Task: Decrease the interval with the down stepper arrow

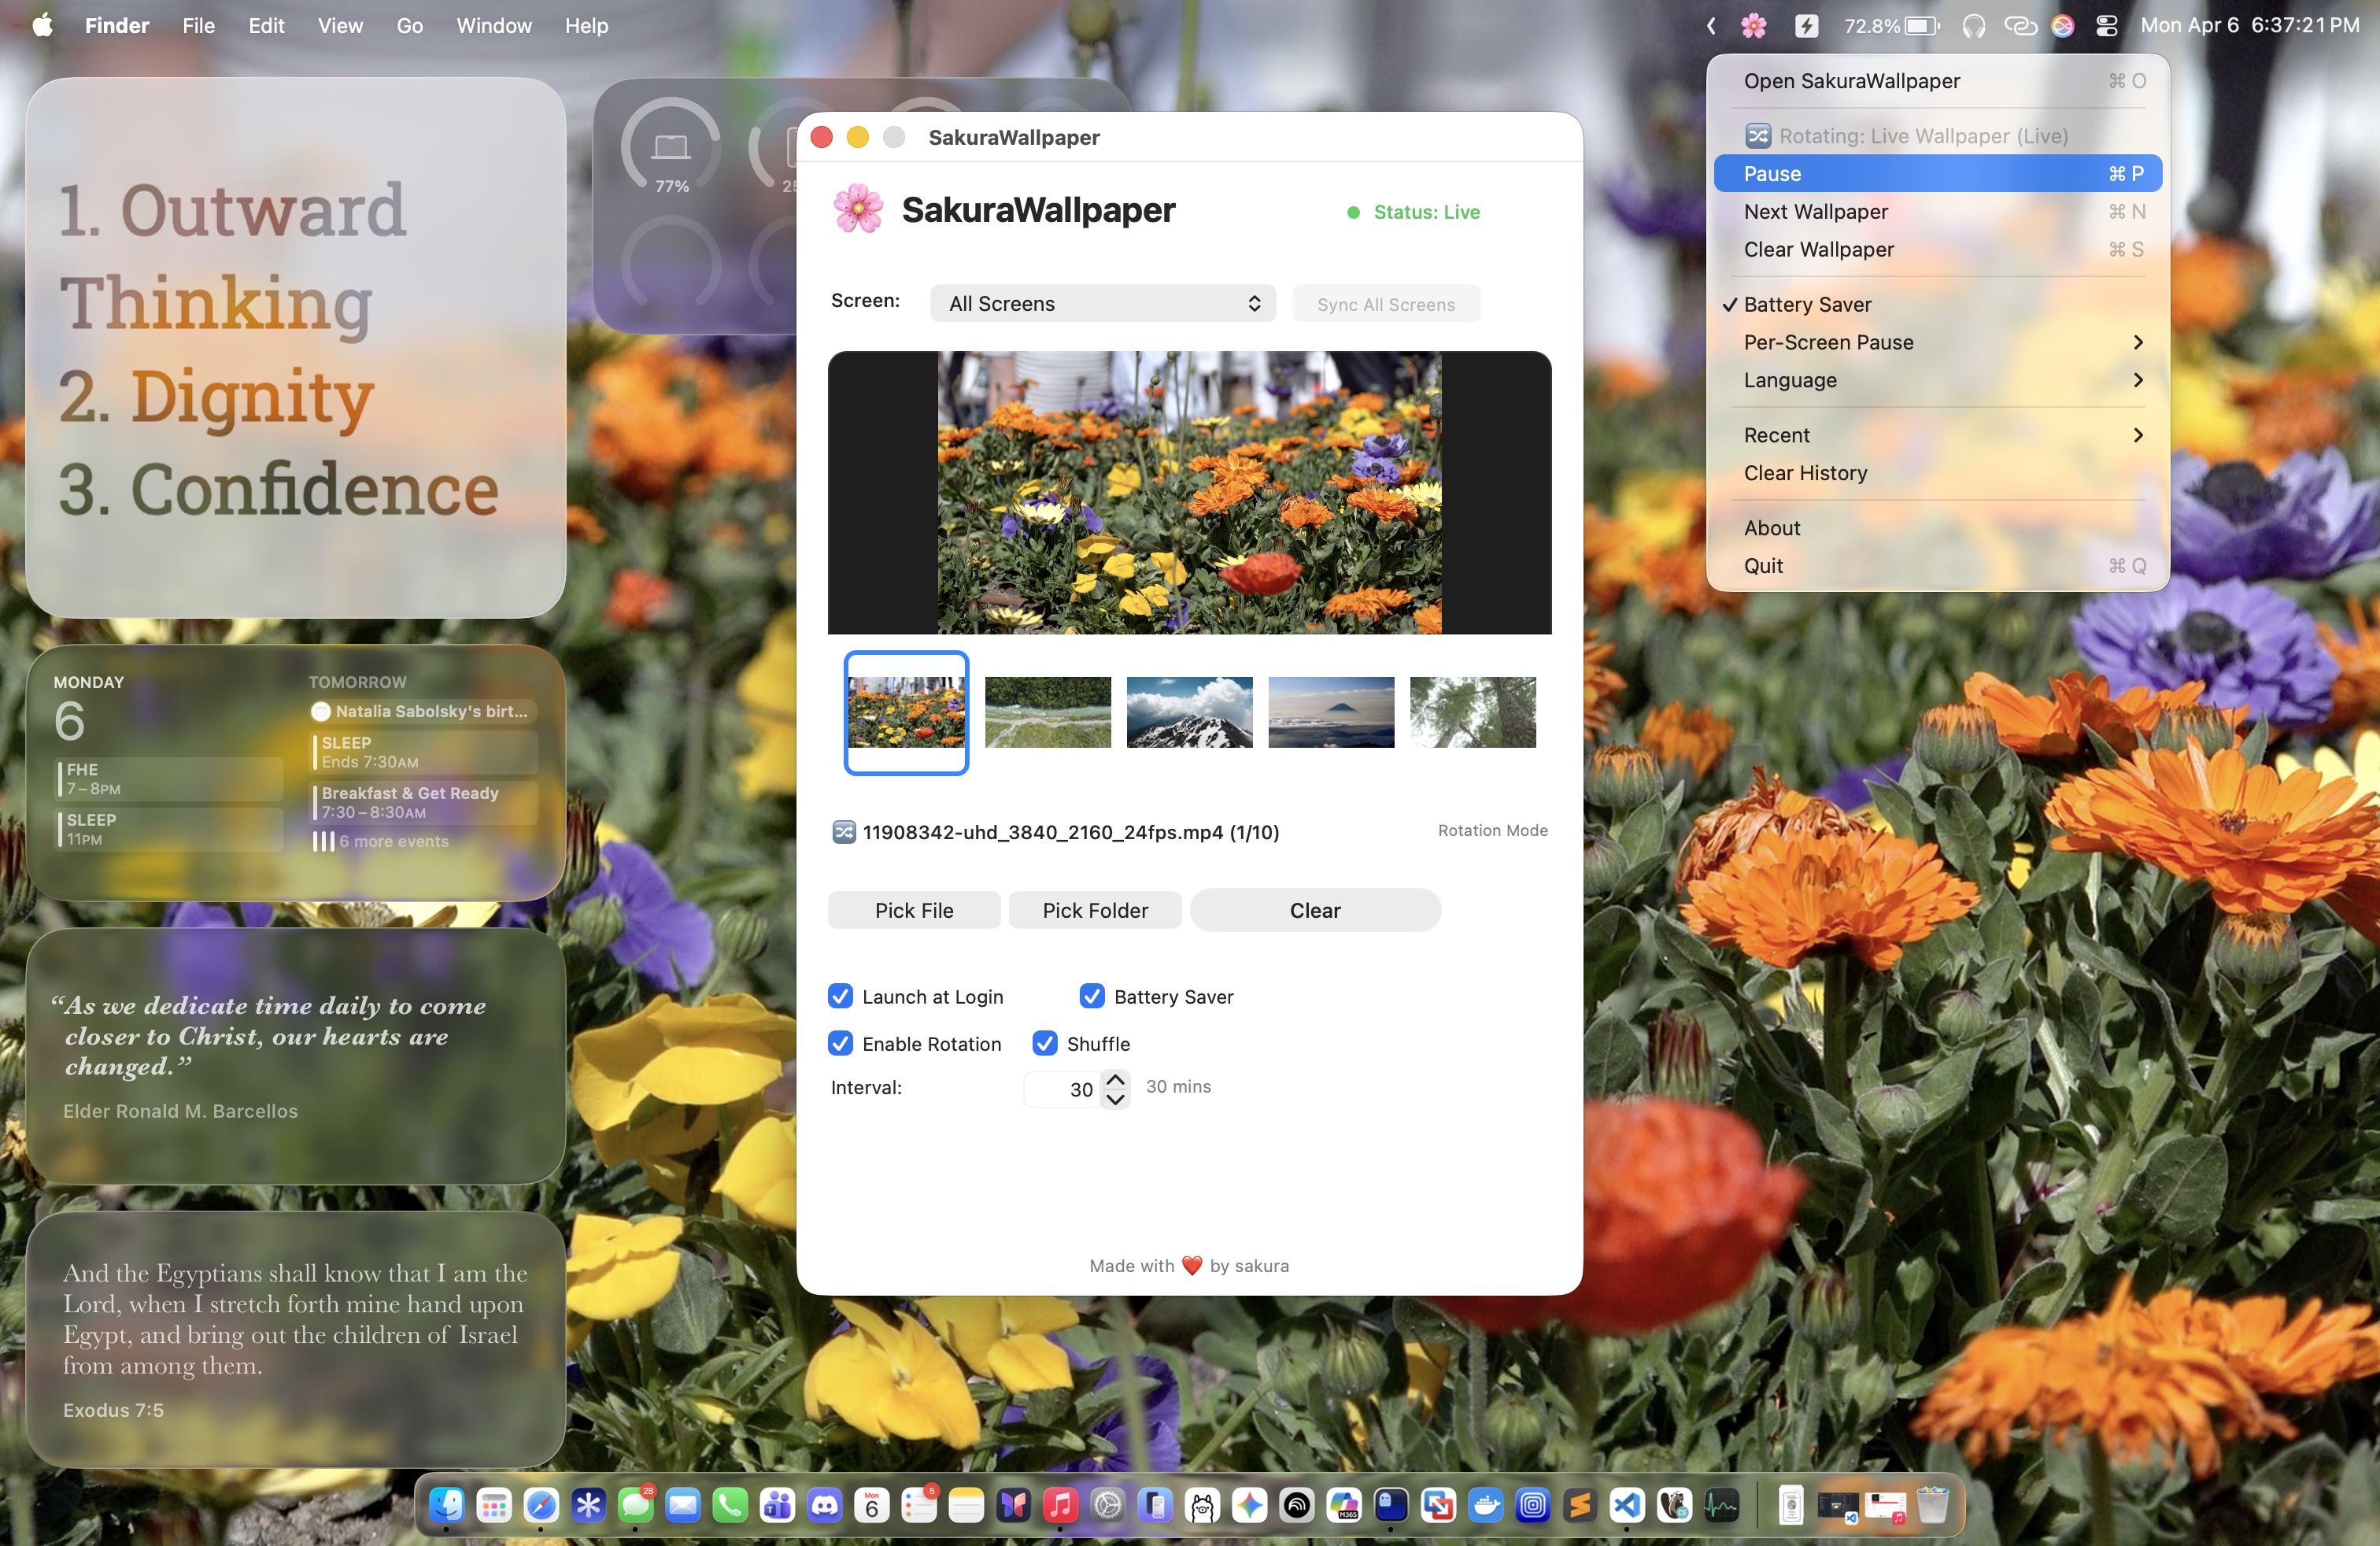Action: [1115, 1099]
